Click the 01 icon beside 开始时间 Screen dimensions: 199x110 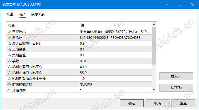[9, 90]
